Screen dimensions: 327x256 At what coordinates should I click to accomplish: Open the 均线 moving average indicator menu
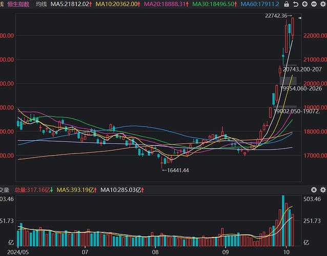[42, 4]
